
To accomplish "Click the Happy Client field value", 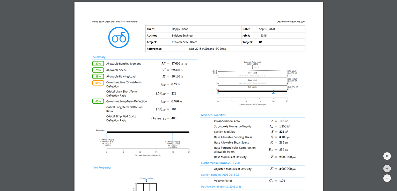I will pyautogui.click(x=180, y=29).
